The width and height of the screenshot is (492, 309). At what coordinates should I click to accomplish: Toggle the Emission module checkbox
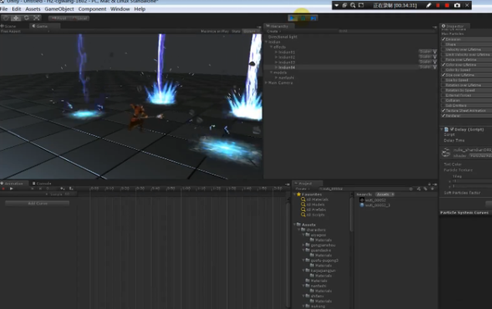point(443,39)
